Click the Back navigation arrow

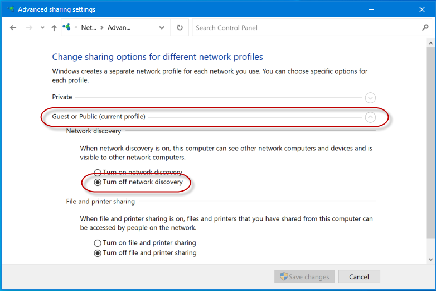pos(13,28)
